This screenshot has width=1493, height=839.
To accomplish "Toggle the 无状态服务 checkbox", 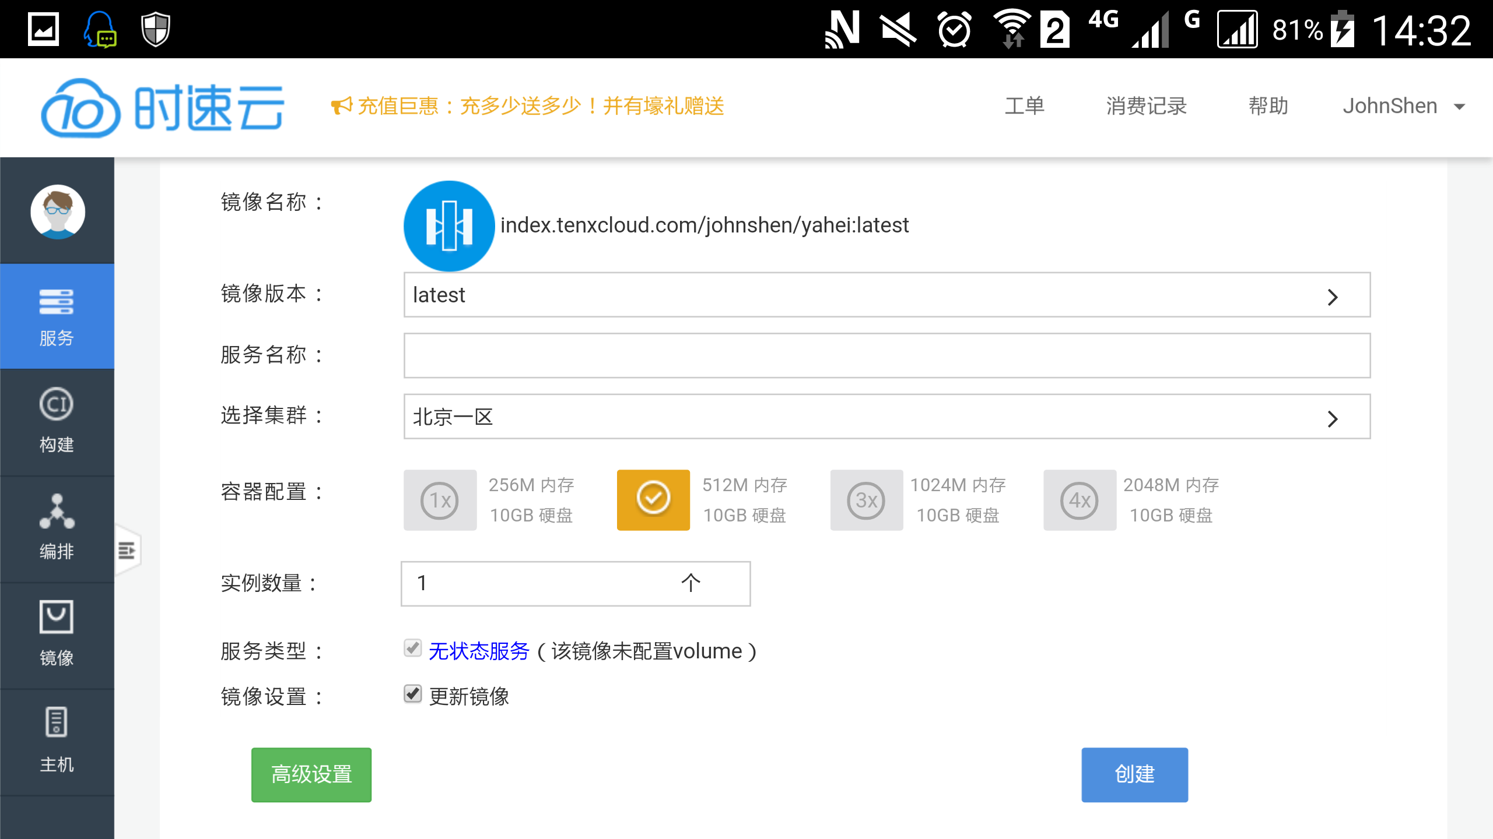I will [413, 648].
